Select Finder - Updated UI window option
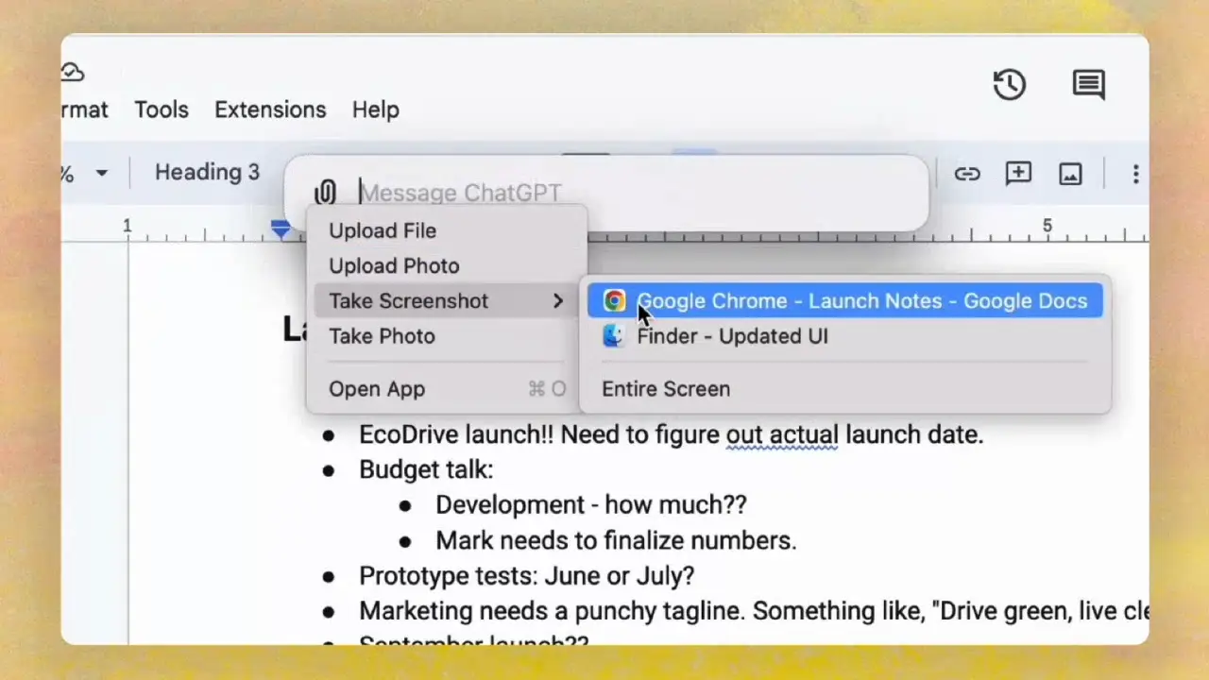 [844, 335]
